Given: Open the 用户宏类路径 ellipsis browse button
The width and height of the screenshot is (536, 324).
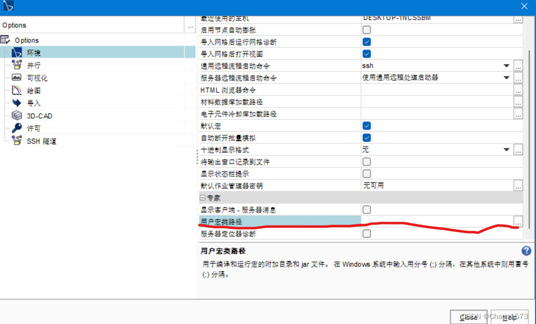Looking at the screenshot, I should (518, 222).
